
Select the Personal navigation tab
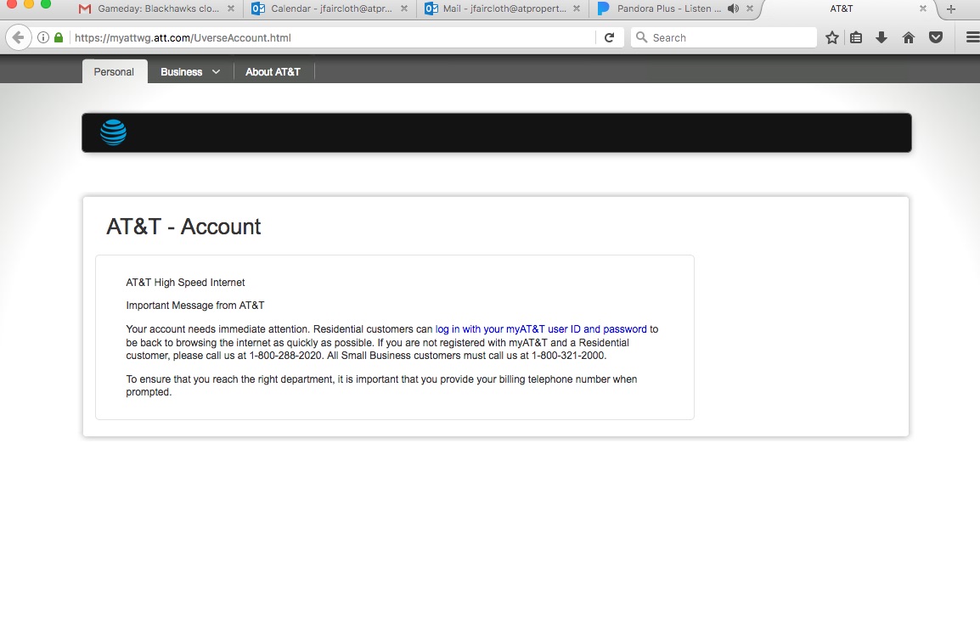[x=115, y=72]
